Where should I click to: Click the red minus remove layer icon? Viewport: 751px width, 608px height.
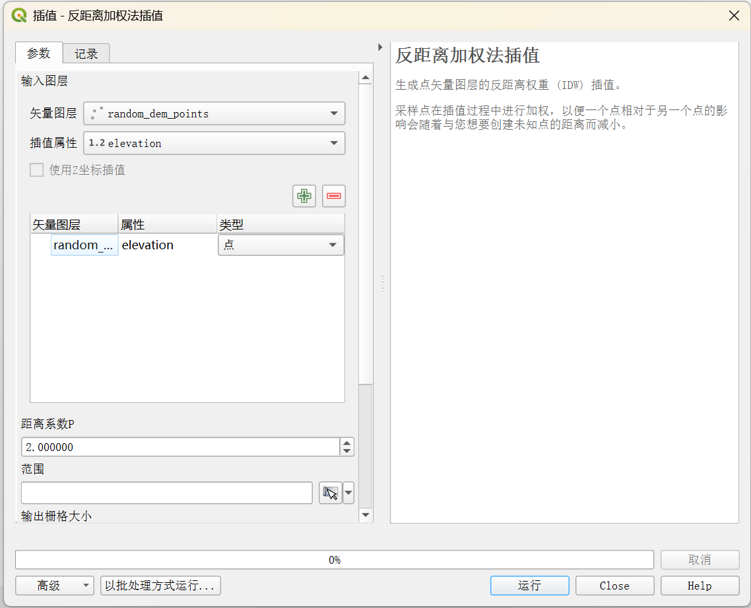(x=334, y=196)
